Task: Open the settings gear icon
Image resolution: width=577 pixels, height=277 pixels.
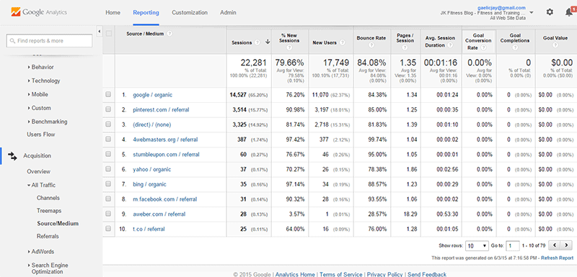Action: tap(550, 12)
